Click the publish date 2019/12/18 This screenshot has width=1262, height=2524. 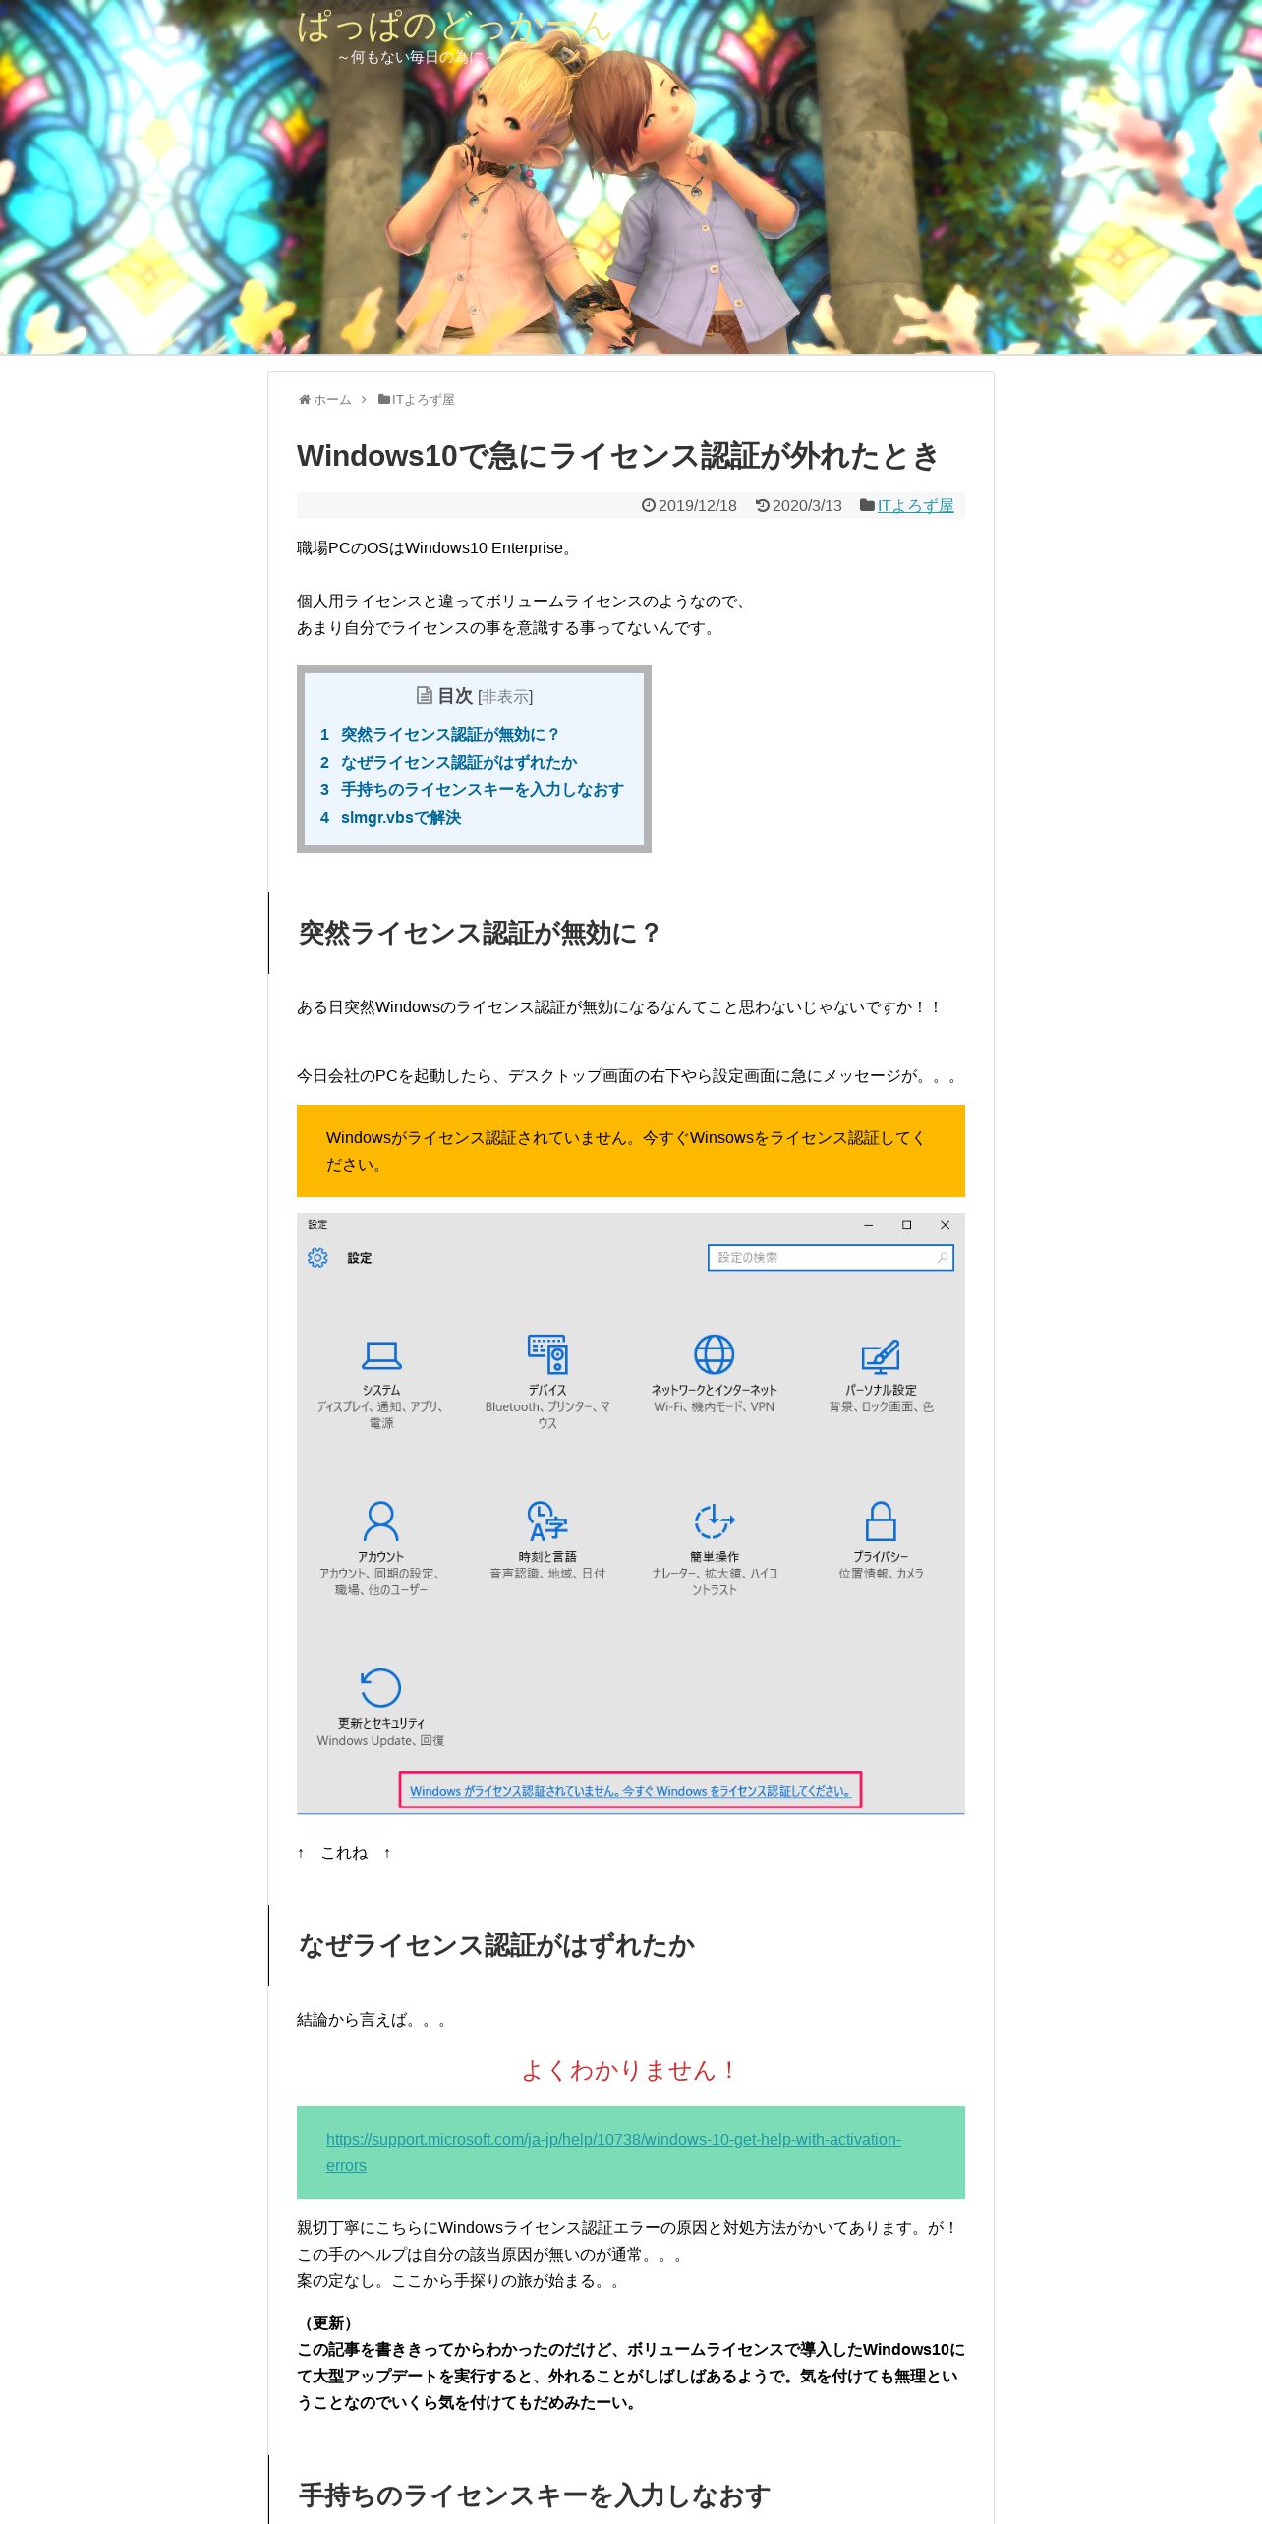[x=698, y=505]
